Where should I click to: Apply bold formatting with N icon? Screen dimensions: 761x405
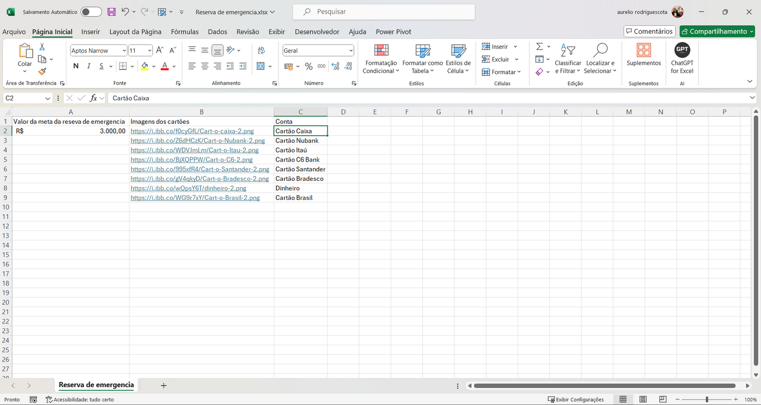tap(75, 66)
